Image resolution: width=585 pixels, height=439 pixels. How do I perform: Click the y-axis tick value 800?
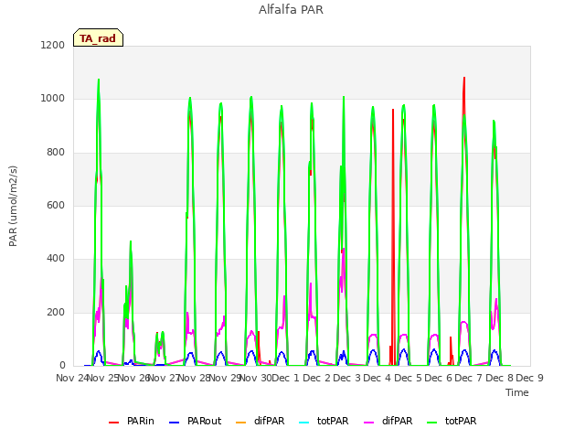pyautogui.click(x=56, y=152)
